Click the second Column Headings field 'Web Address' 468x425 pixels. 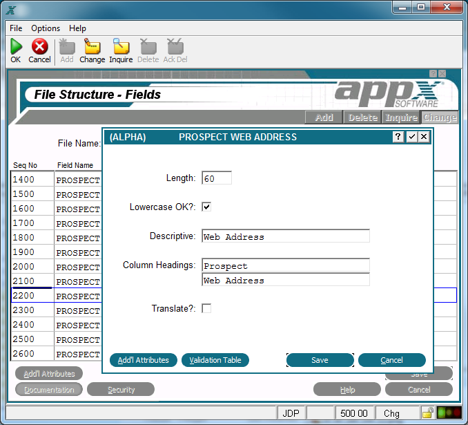[286, 280]
